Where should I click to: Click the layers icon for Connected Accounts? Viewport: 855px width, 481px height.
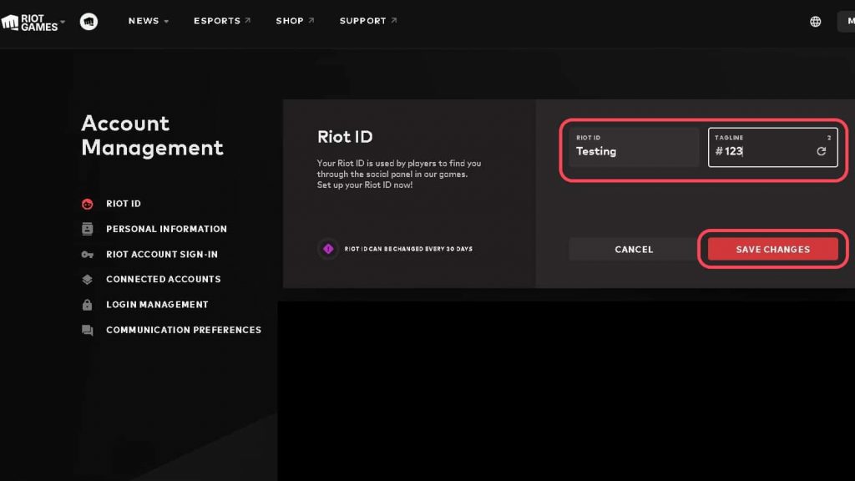click(87, 279)
